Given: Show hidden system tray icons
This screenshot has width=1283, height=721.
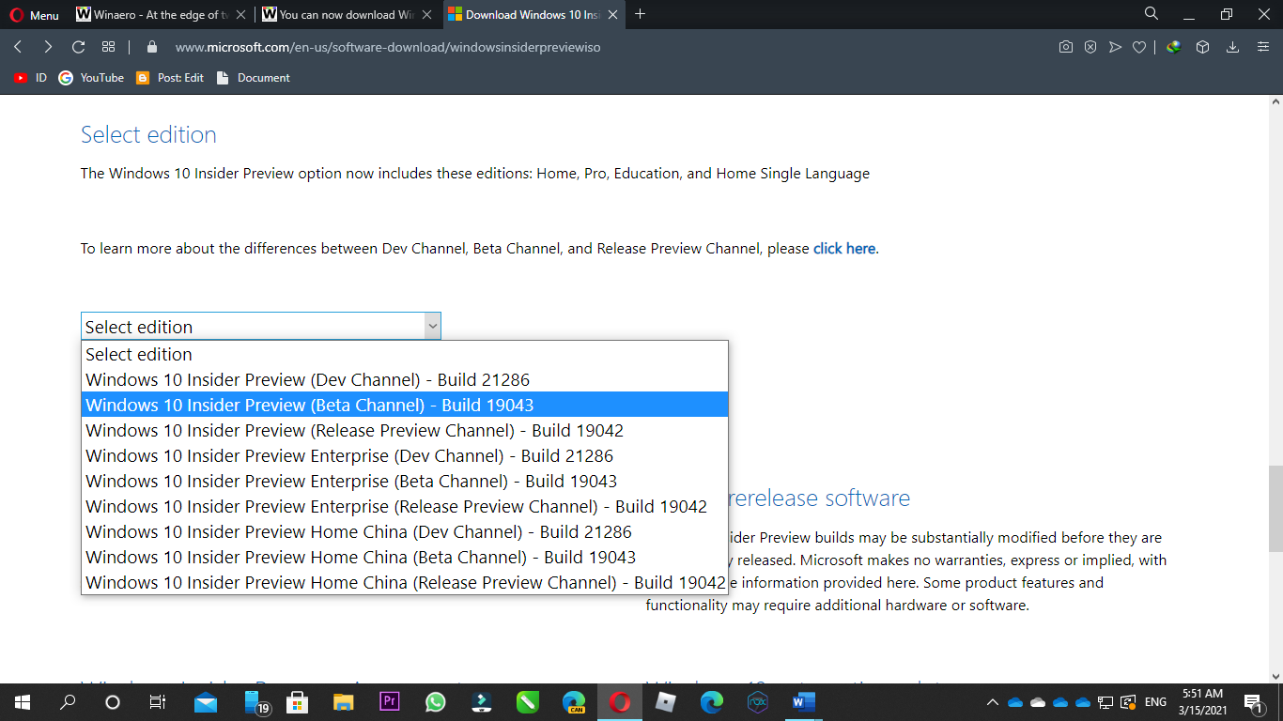Looking at the screenshot, I should coord(993,702).
